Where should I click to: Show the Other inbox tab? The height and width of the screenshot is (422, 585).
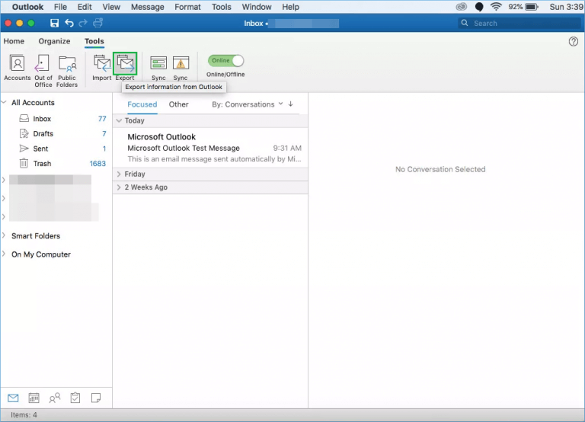tap(179, 104)
